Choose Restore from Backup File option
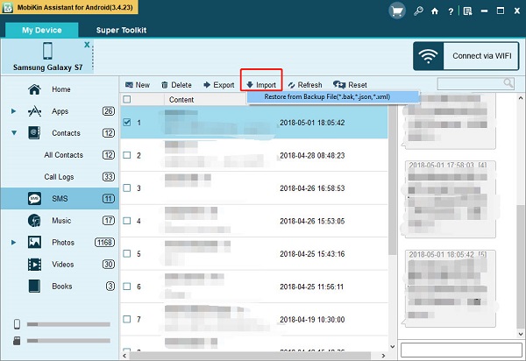 [x=333, y=97]
